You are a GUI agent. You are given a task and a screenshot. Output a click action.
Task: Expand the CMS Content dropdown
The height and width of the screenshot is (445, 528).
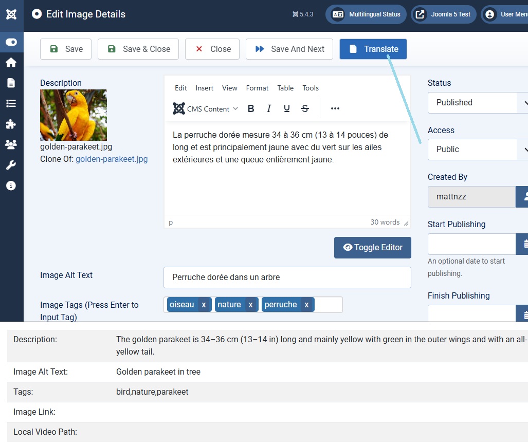(206, 108)
